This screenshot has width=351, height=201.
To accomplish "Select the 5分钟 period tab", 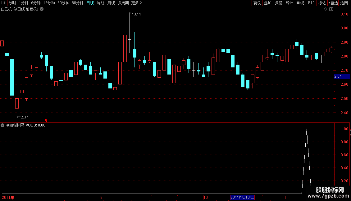I will pos(36,3).
